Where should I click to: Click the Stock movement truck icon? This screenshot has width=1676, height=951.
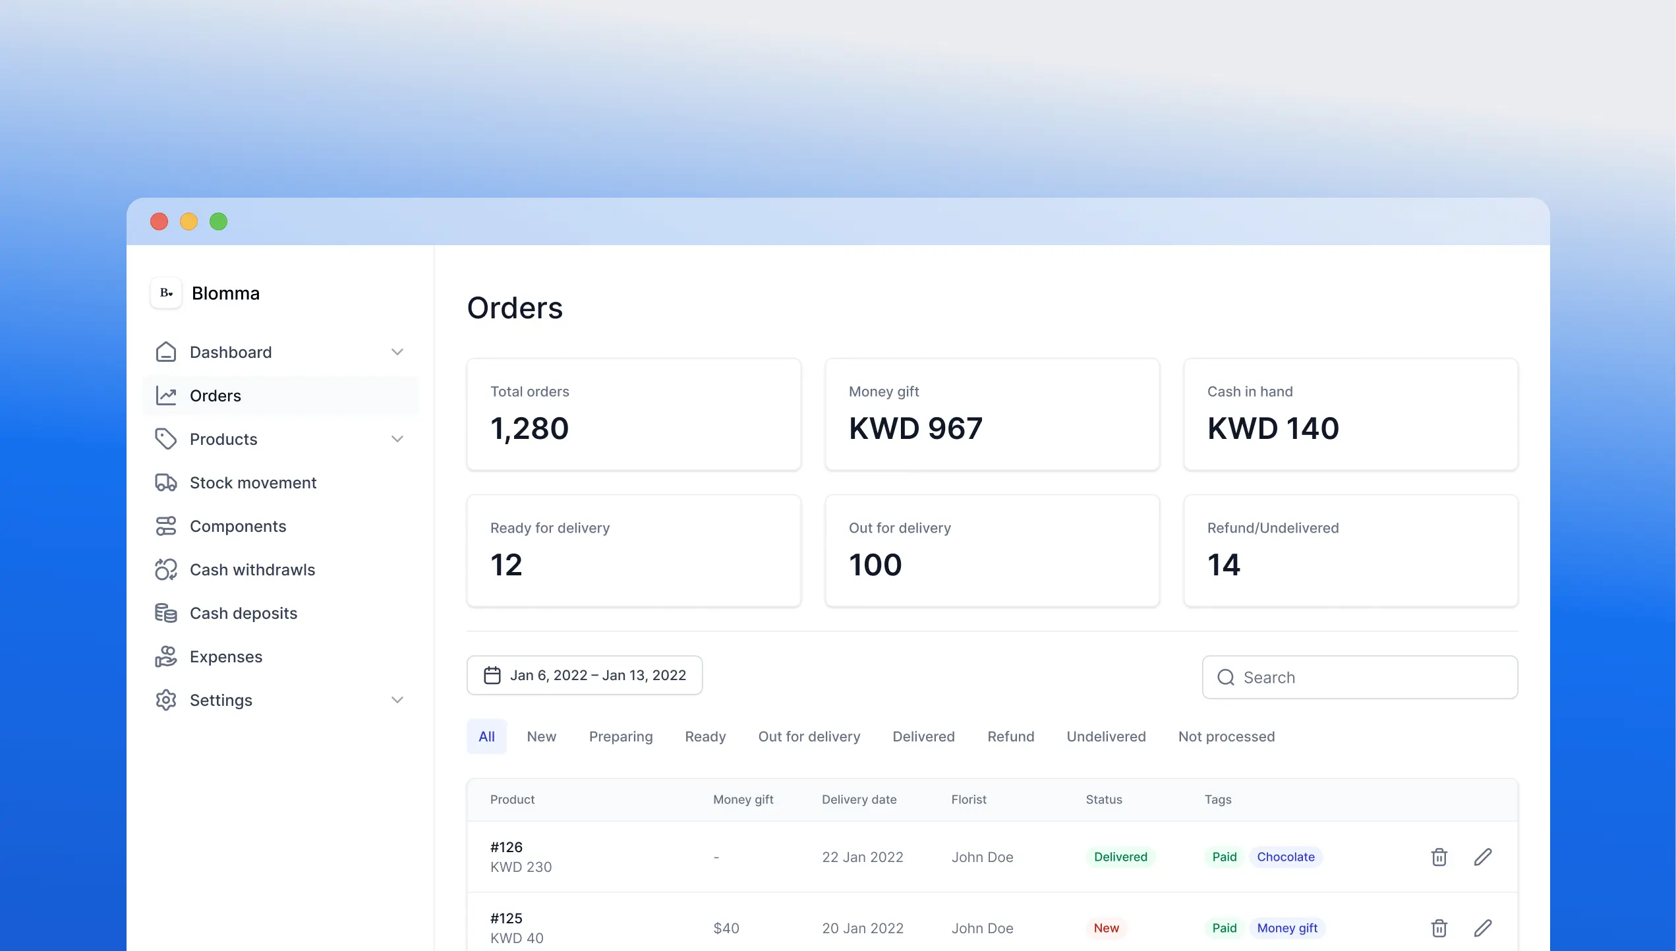click(x=165, y=483)
